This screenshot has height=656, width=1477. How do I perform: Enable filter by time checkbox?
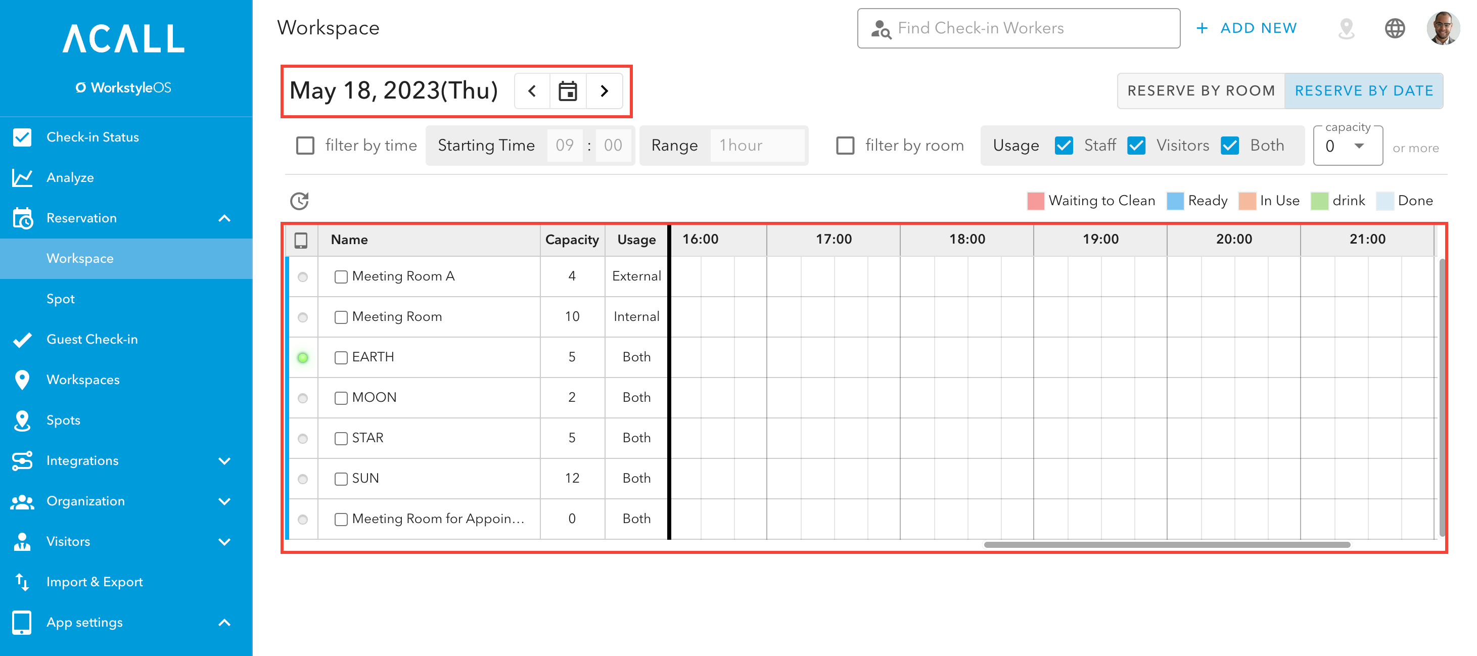(x=305, y=146)
